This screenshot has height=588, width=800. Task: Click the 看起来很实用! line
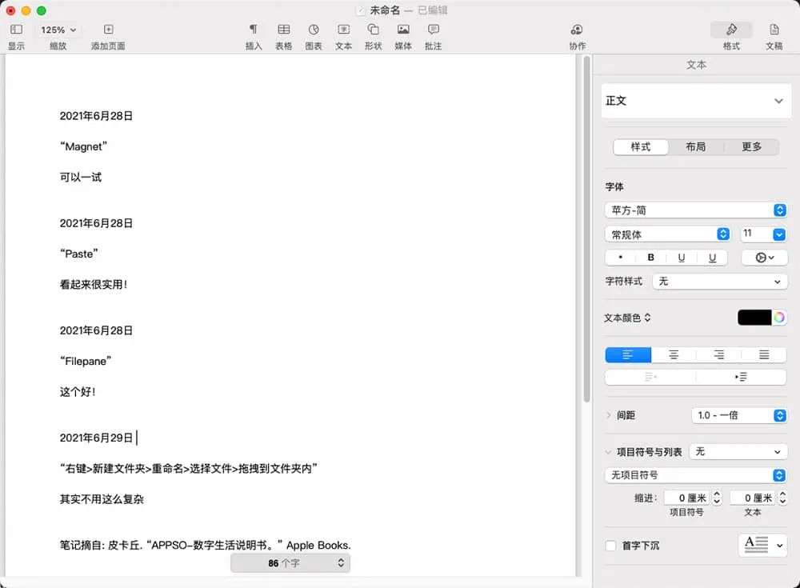(x=94, y=285)
